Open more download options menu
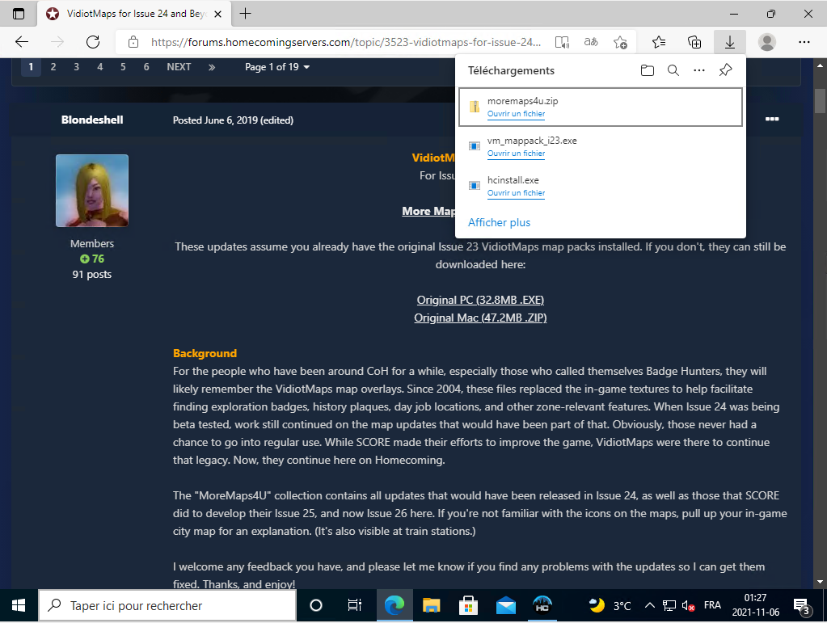Viewport: 827px width, 623px height. pyautogui.click(x=698, y=70)
